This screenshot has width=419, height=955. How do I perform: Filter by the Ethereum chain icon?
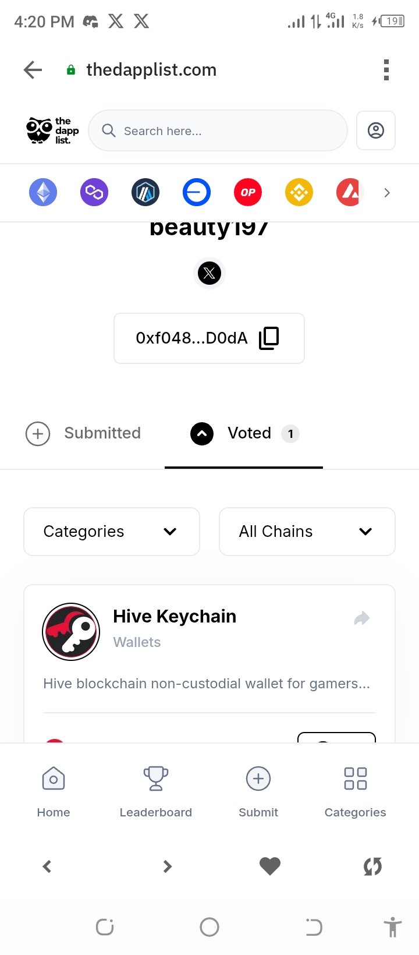coord(43,192)
